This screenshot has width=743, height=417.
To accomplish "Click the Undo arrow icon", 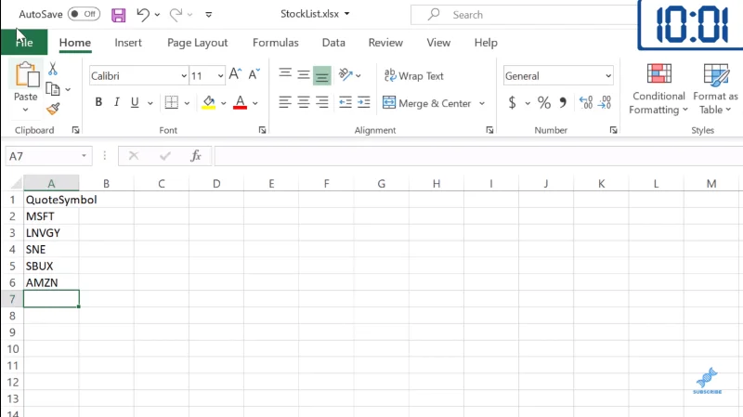I will point(143,14).
